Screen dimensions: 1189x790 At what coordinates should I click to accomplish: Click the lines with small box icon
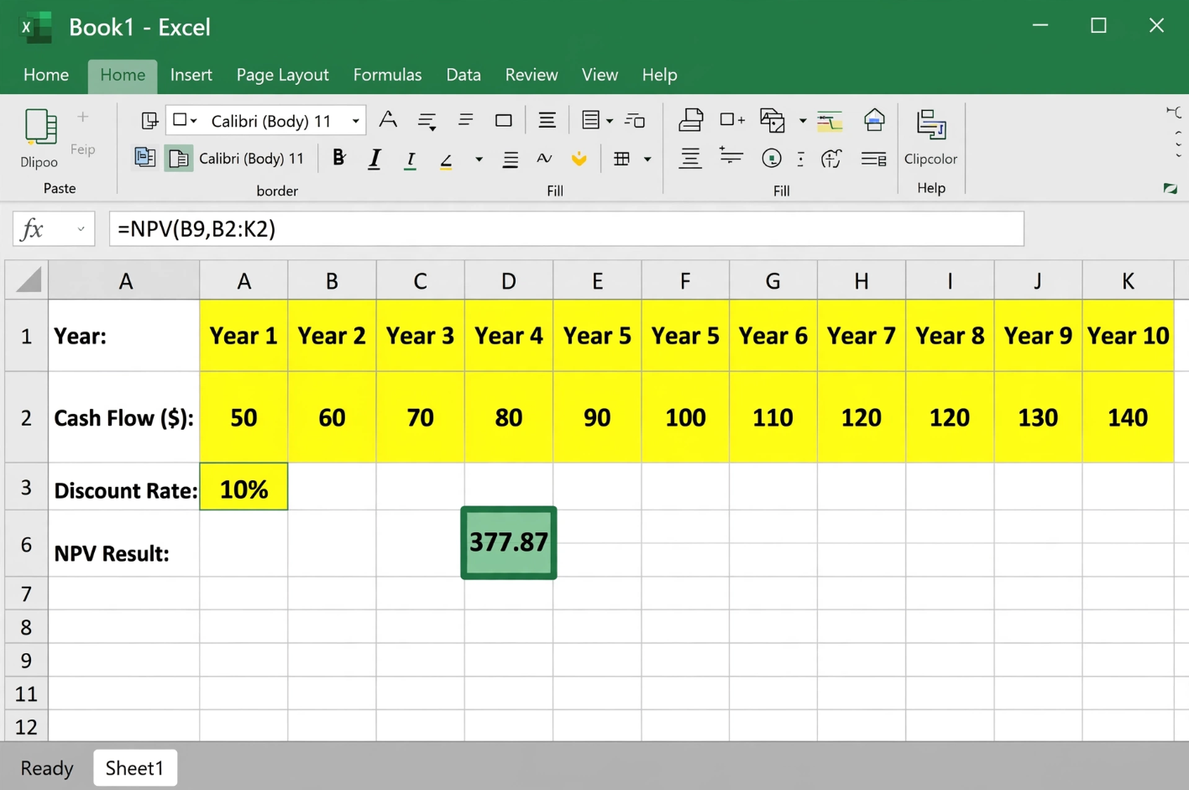point(874,159)
